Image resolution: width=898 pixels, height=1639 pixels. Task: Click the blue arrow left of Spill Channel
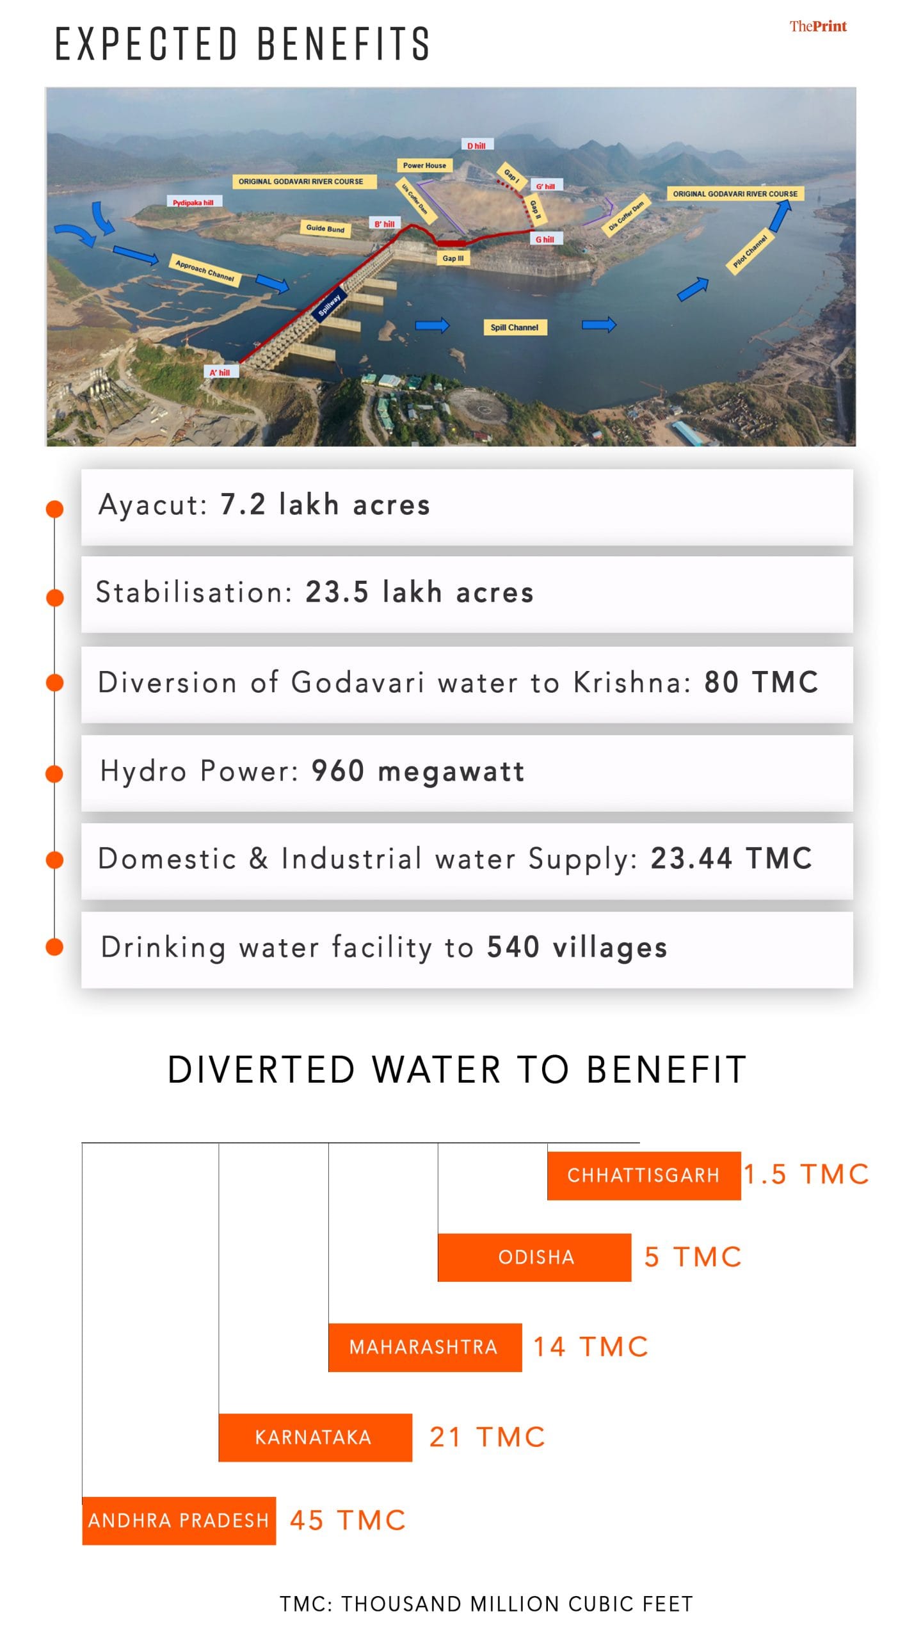tap(432, 325)
